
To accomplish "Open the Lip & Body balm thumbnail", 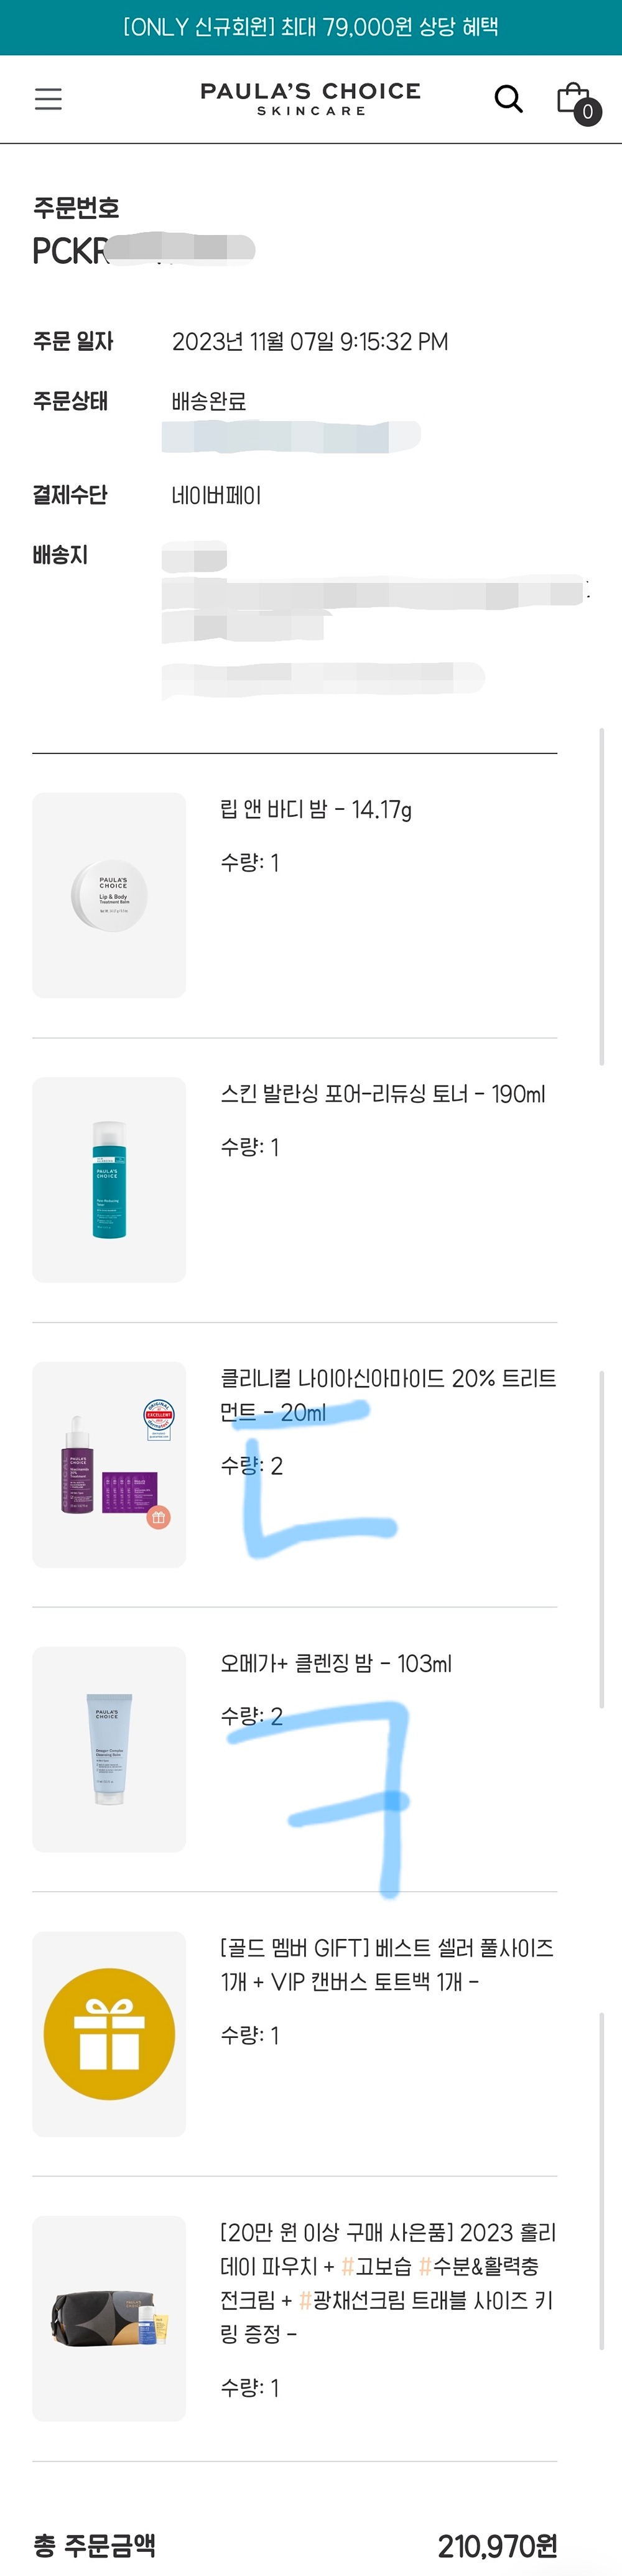I will point(109,895).
